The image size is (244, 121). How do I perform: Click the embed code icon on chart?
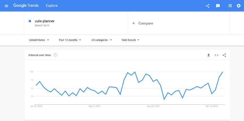(x=216, y=55)
